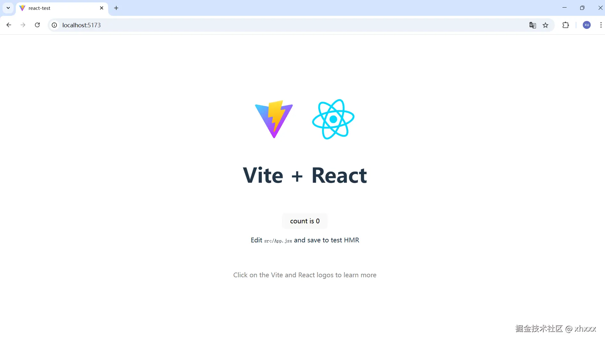Image resolution: width=605 pixels, height=342 pixels.
Task: Open the Extensions puzzle menu
Action: pyautogui.click(x=566, y=25)
